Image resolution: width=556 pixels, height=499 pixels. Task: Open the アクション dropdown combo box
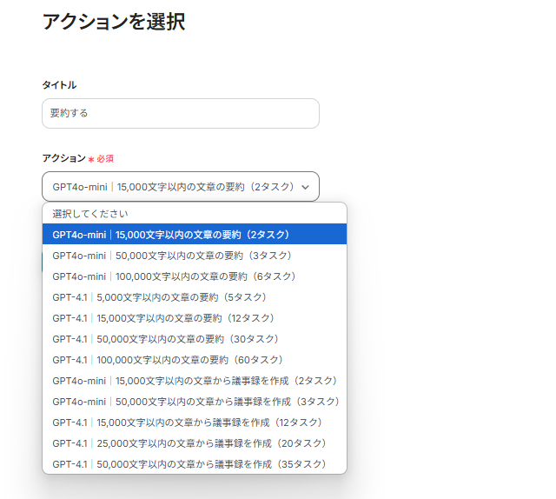(x=181, y=187)
